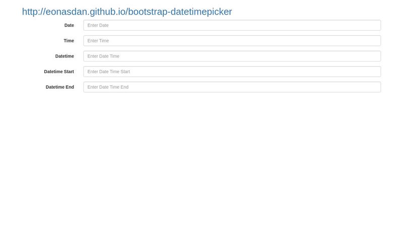Screen dimensions: 403x227
Task: Click the bold 'Time' label
Action: [69, 41]
